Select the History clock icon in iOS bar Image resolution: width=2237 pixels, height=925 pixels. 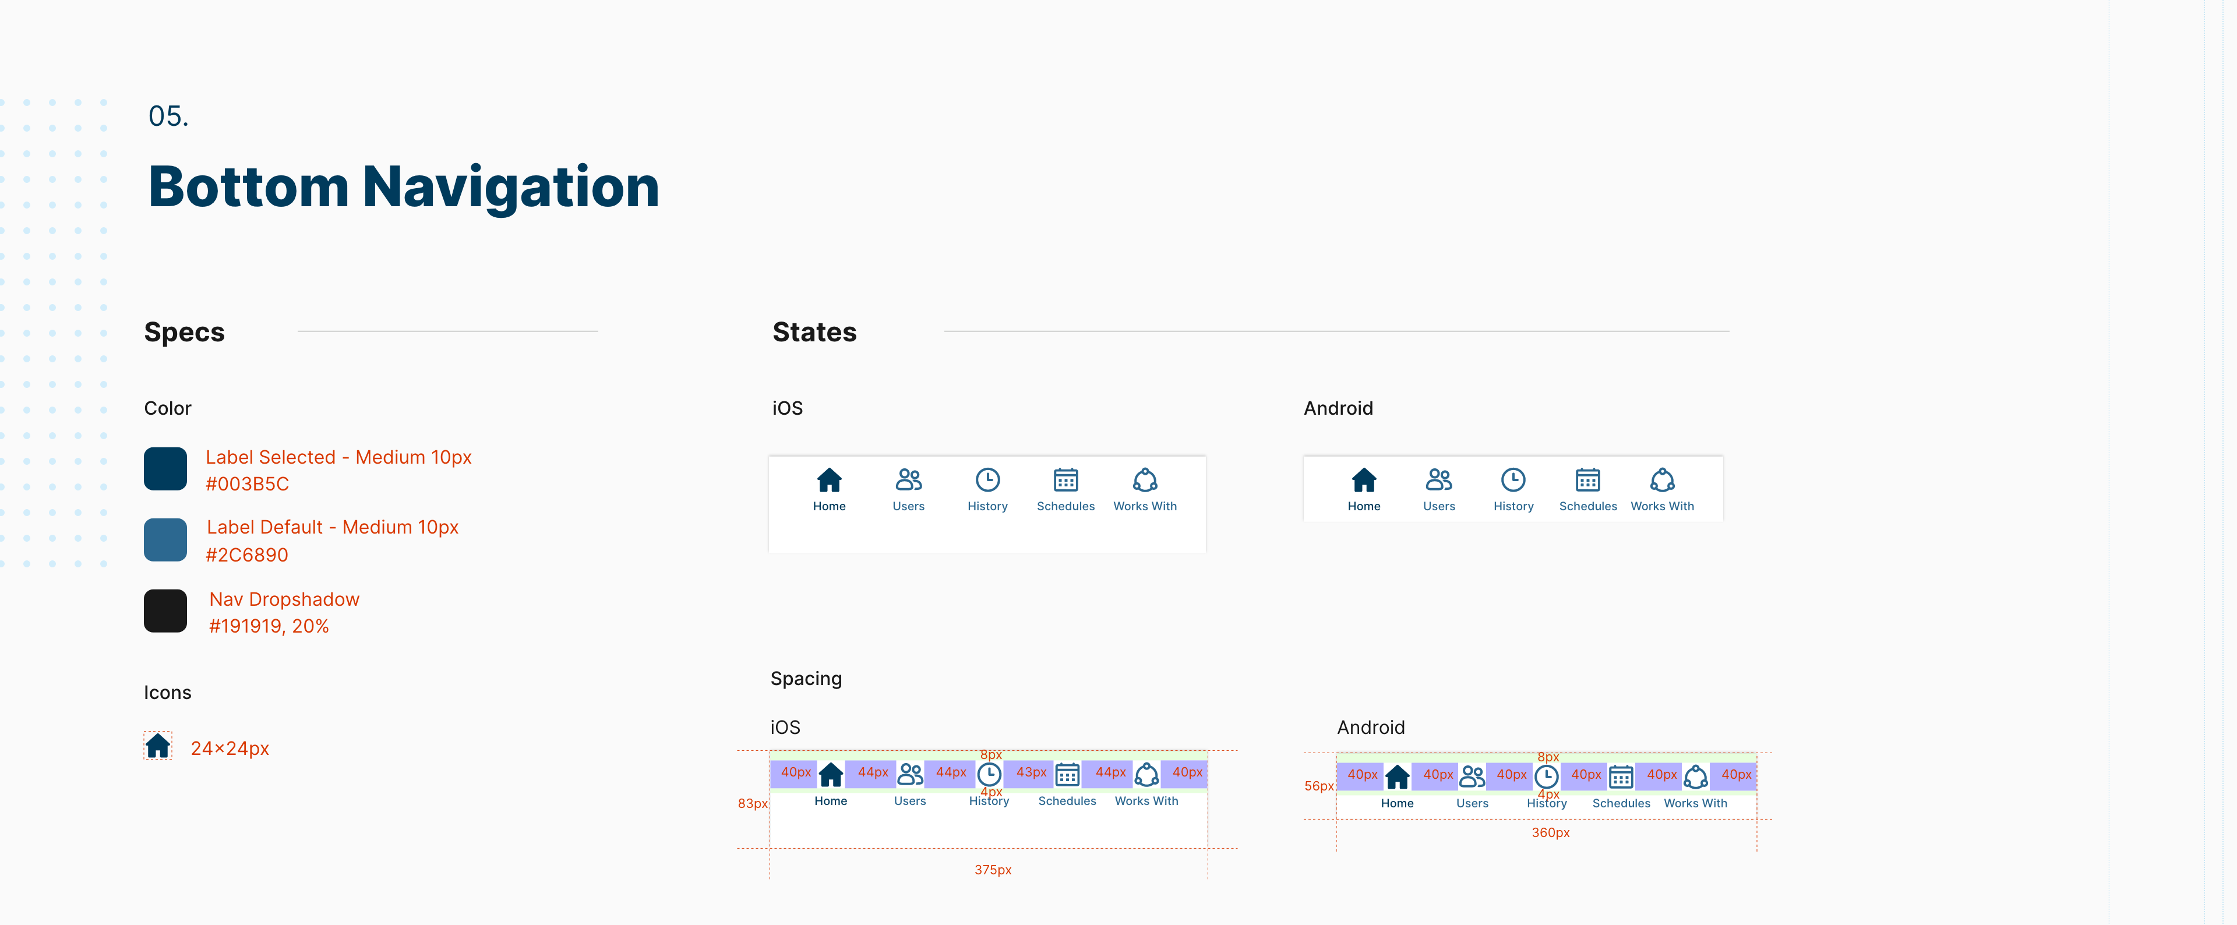point(987,479)
